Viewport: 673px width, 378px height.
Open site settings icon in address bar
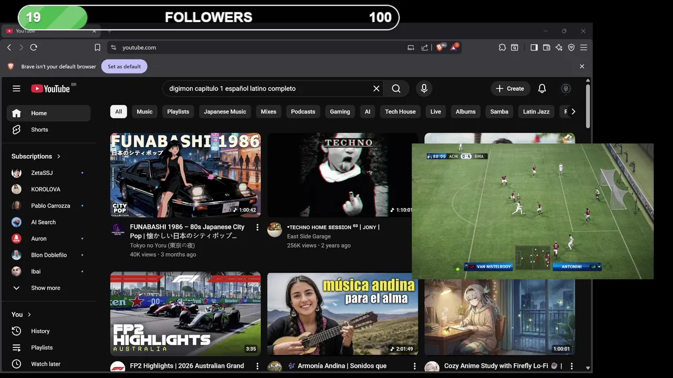114,47
